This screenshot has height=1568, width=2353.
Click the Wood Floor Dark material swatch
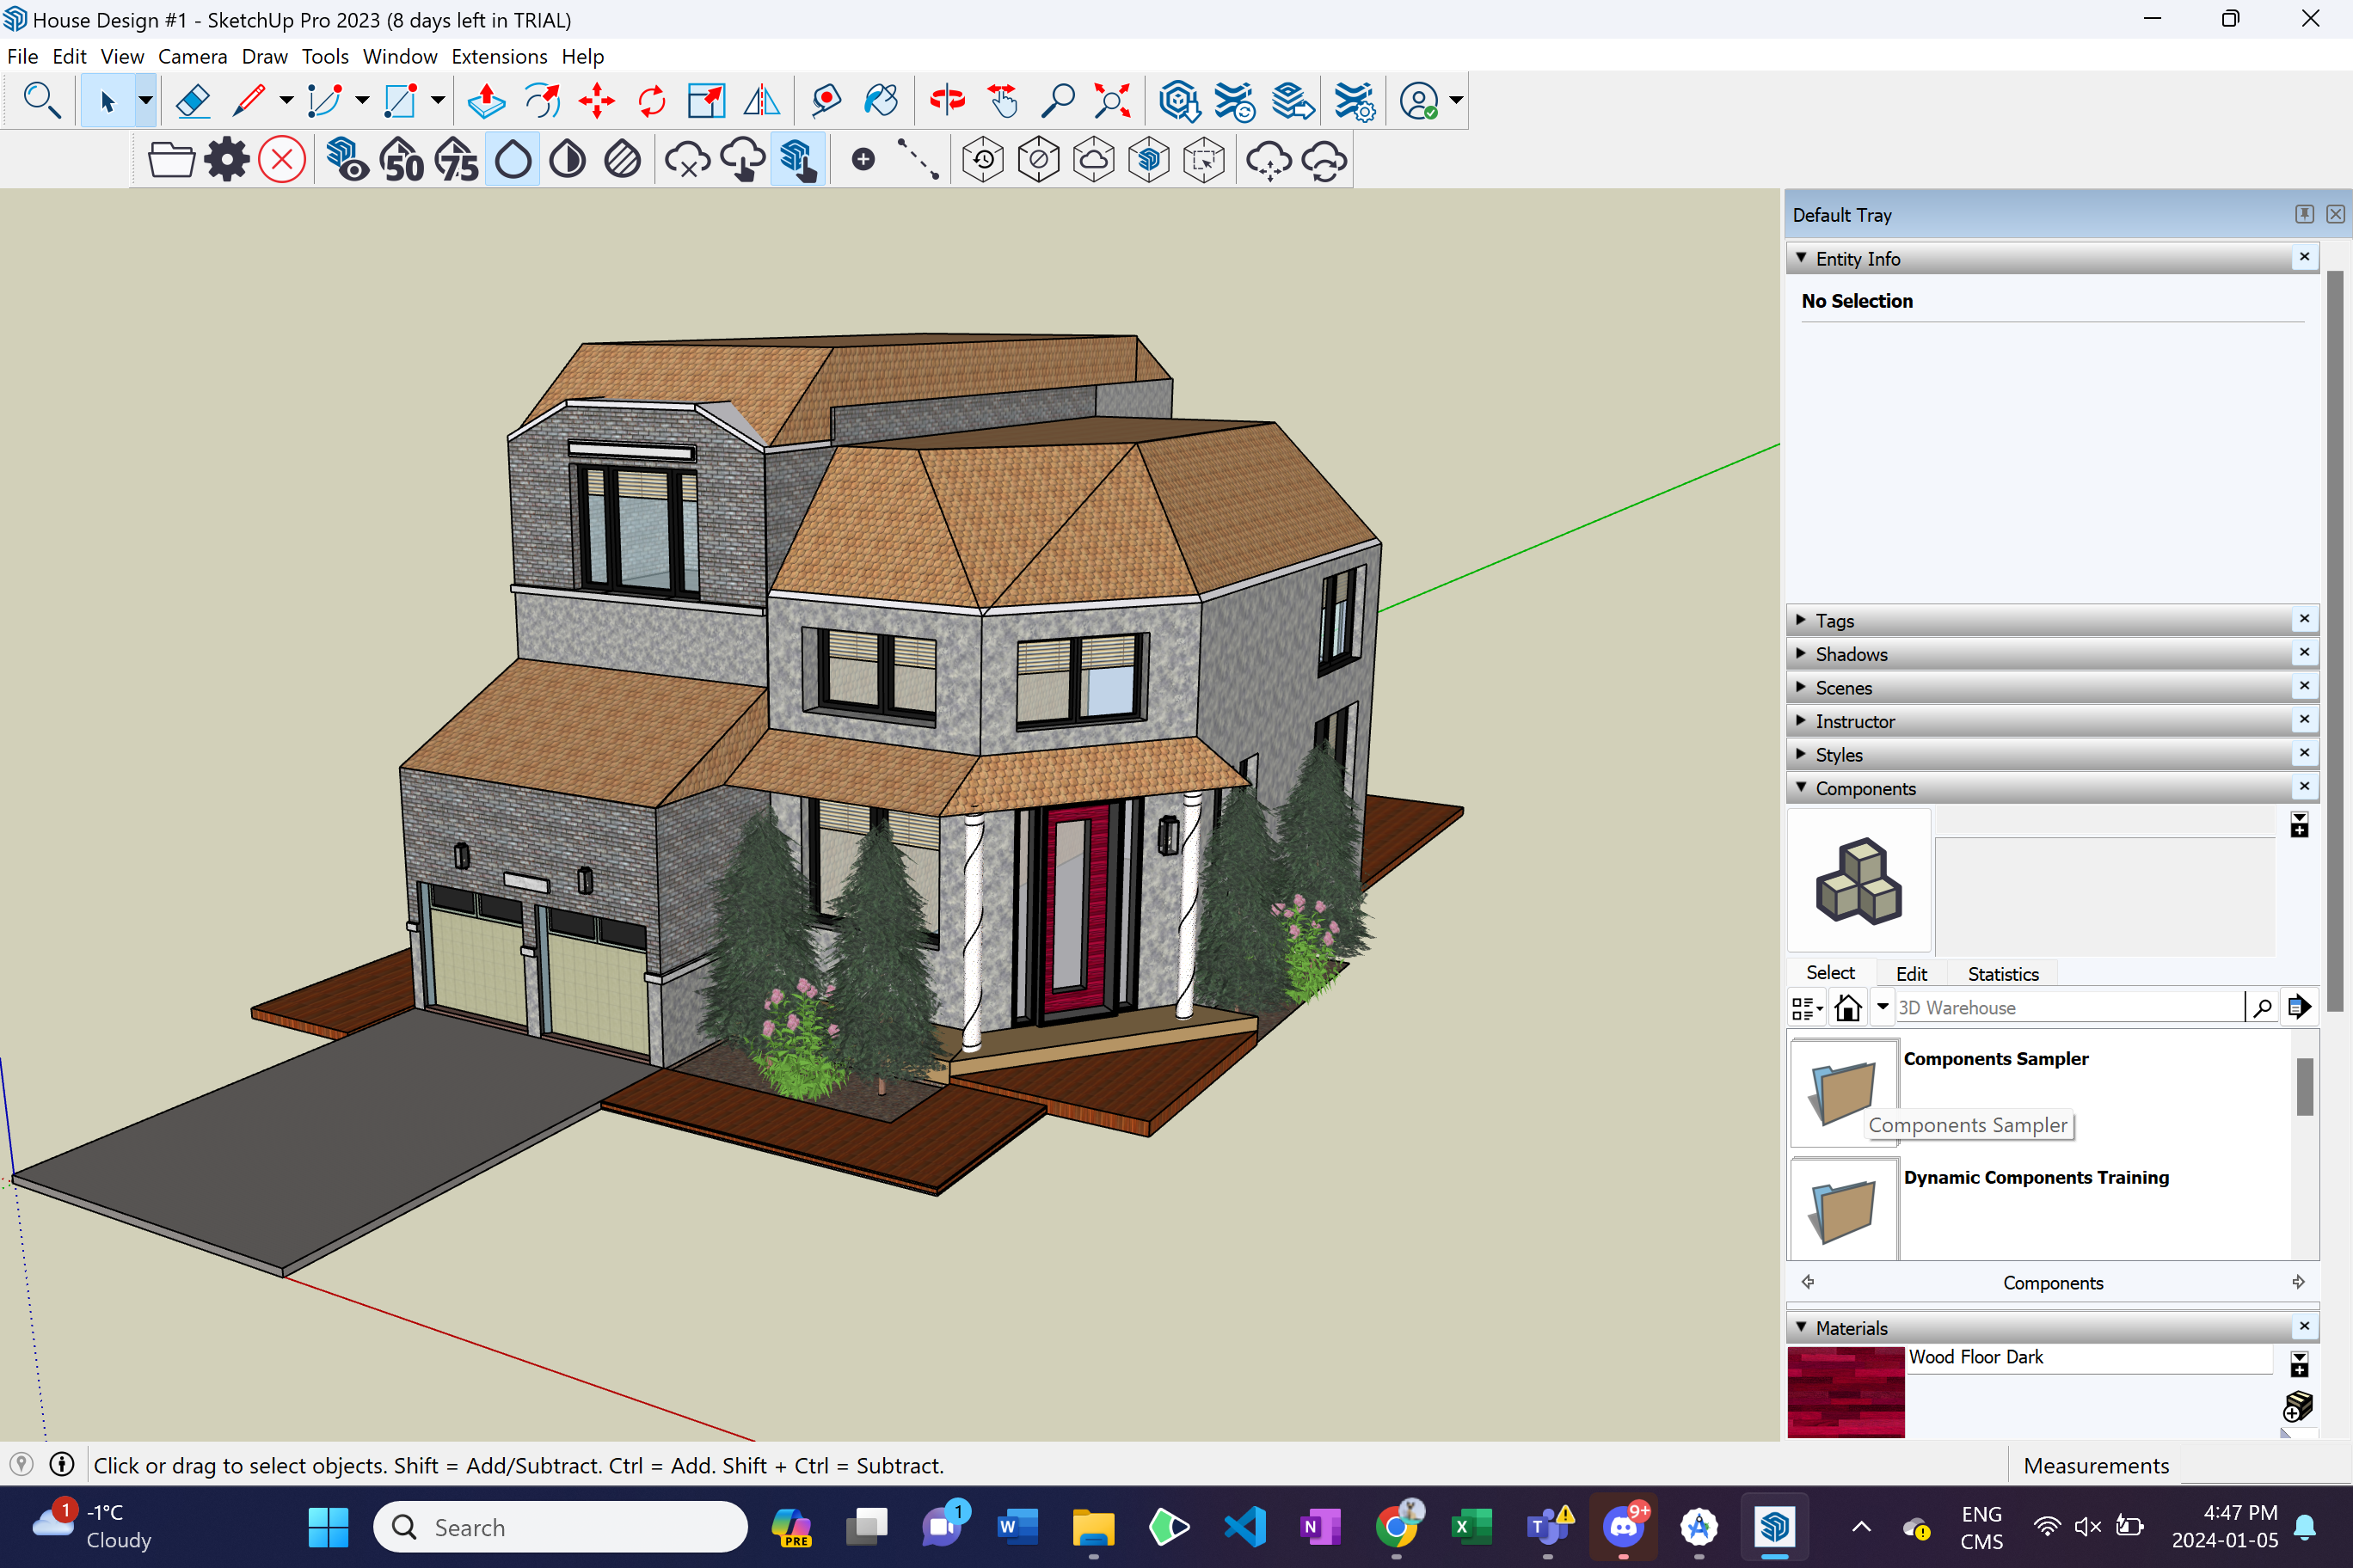tap(1846, 1392)
